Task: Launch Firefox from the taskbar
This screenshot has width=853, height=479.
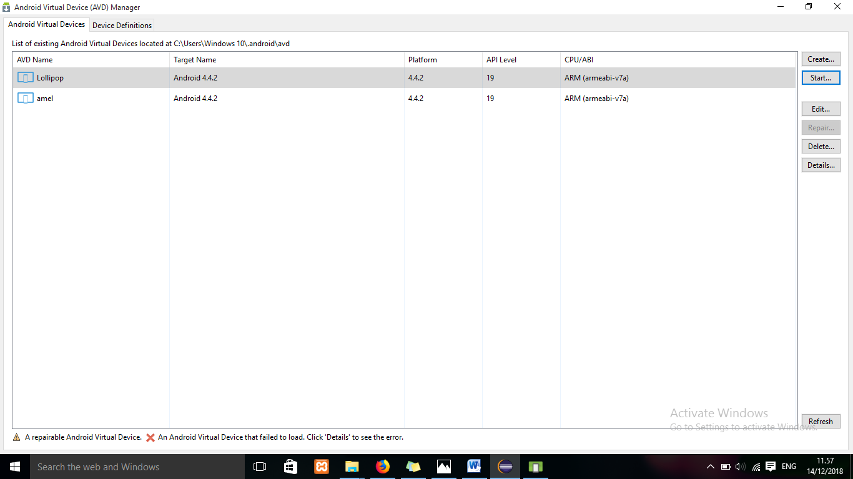Action: (x=382, y=466)
